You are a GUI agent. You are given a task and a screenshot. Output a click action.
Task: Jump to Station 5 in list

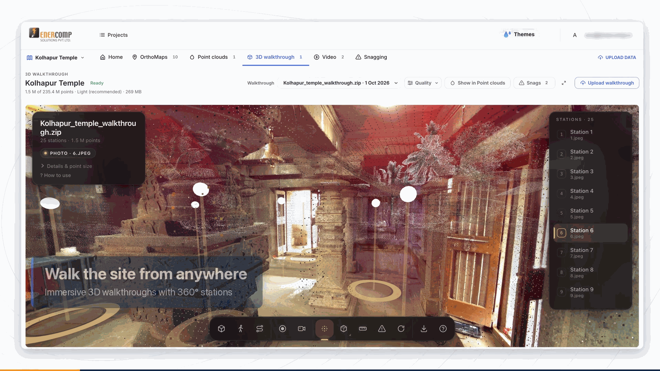tap(591, 213)
